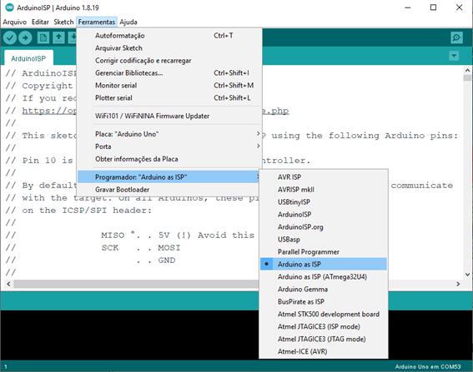The height and width of the screenshot is (372, 473).
Task: Create a new sketch with New icon
Action: 43,38
